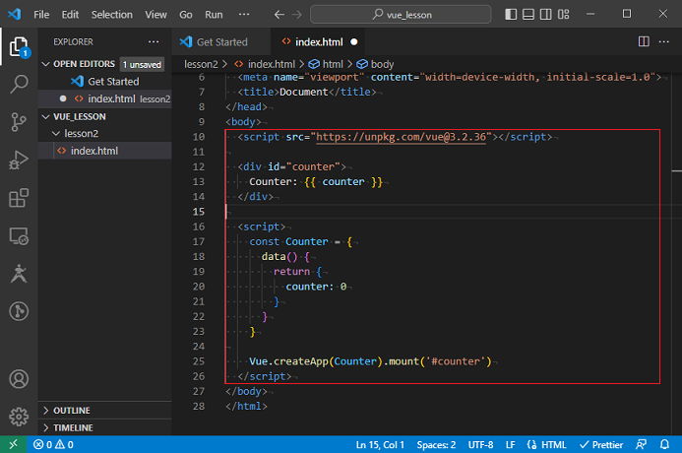This screenshot has height=453, width=682.
Task: Go back with the left arrow
Action: point(279,15)
